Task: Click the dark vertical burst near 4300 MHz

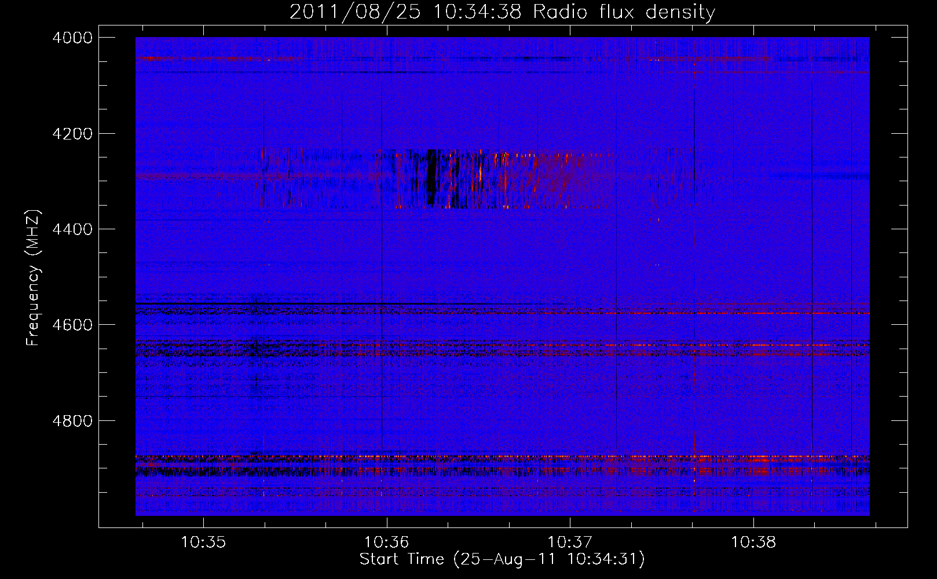Action: (x=431, y=177)
